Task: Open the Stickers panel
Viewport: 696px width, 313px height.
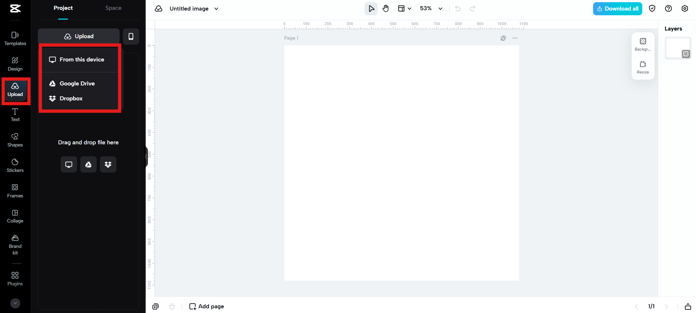Action: (15, 165)
